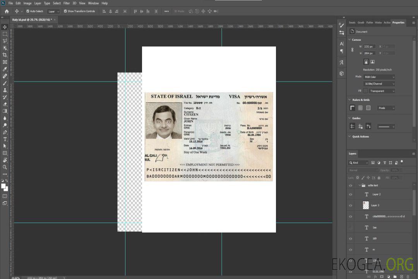Select the Pen tool
The image size is (418, 279).
(5, 132)
